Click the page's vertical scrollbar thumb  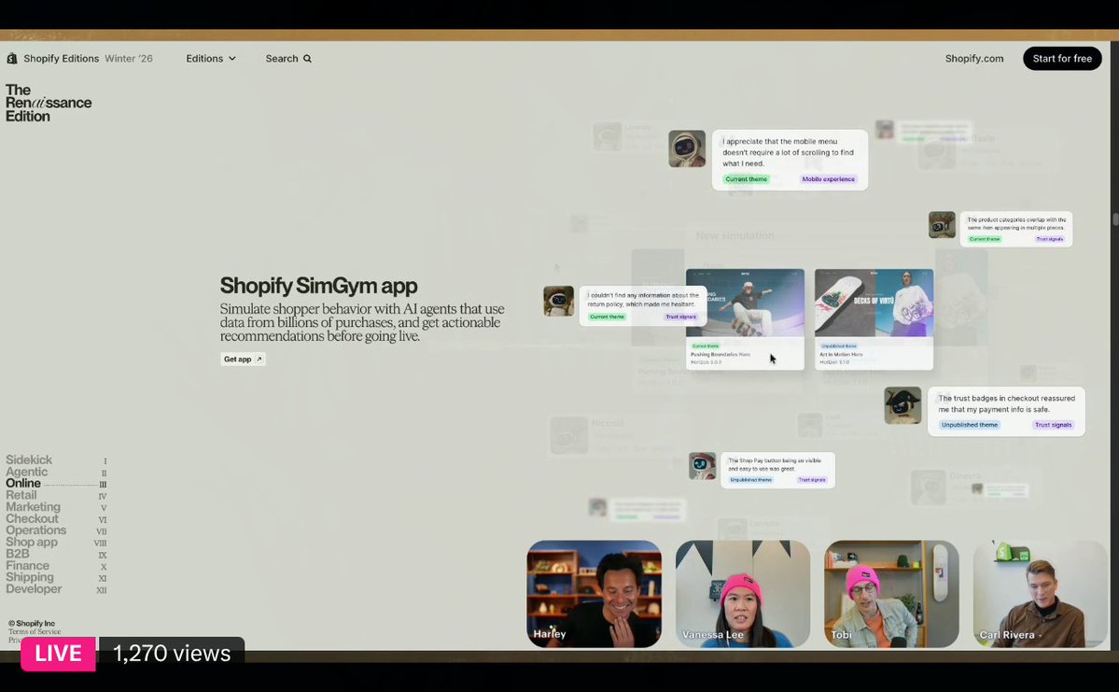pos(1114,219)
